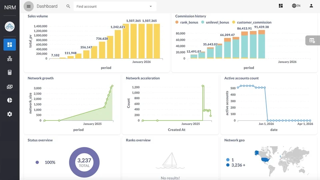Change language via EN globe icon
This screenshot has width=320, height=180.
pyautogui.click(x=296, y=6)
